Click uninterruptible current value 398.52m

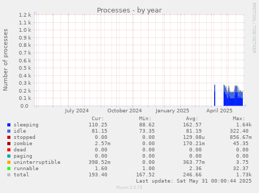click(x=100, y=162)
